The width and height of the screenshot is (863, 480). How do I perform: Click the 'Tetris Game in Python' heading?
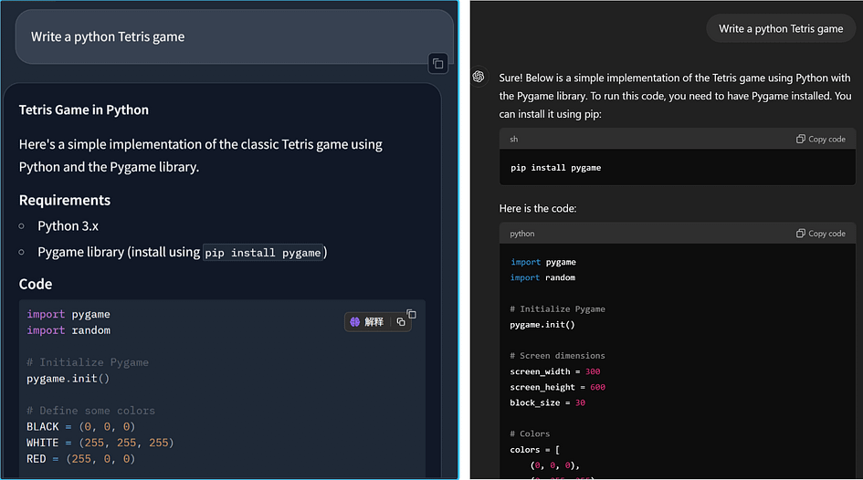click(x=84, y=110)
